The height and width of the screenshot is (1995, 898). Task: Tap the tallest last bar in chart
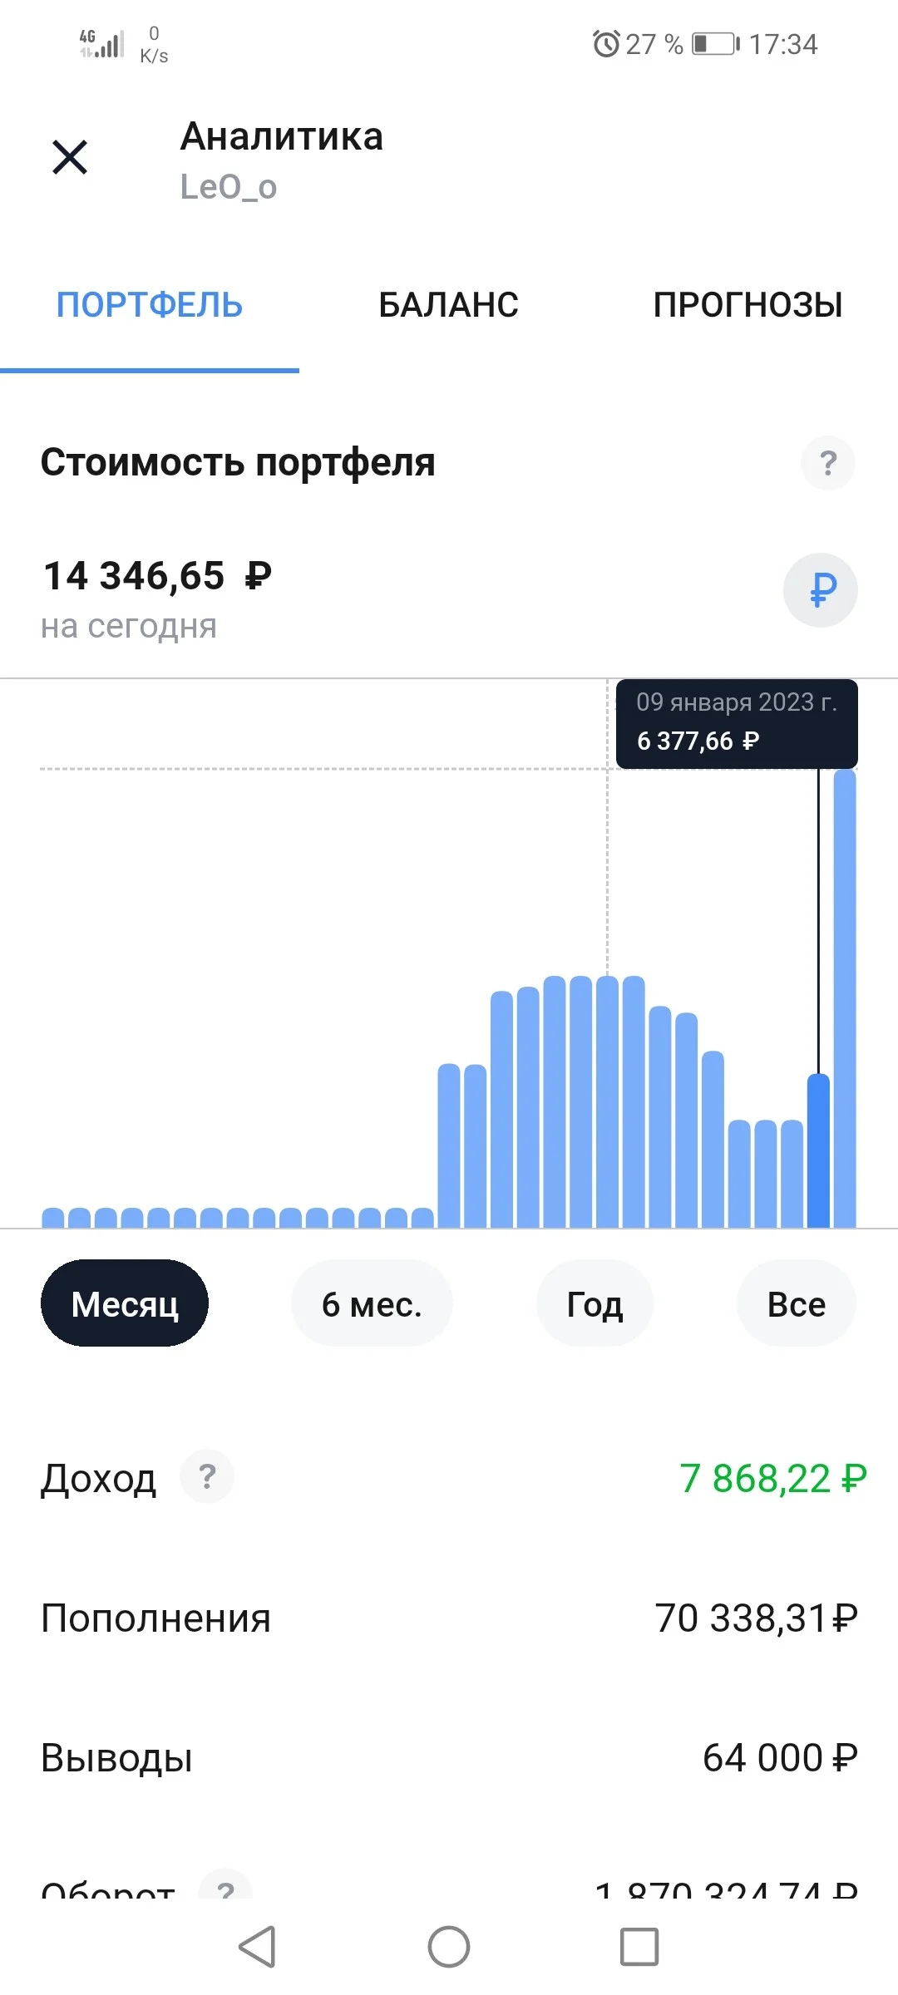tap(845, 997)
